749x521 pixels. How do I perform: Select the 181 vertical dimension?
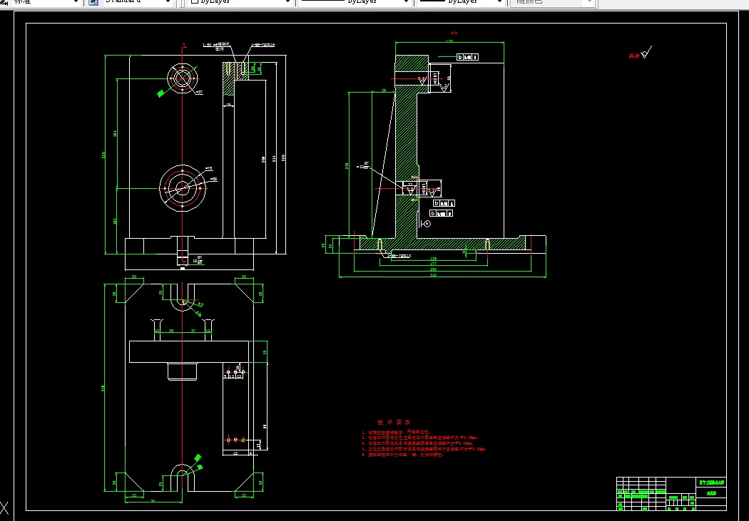pos(115,133)
